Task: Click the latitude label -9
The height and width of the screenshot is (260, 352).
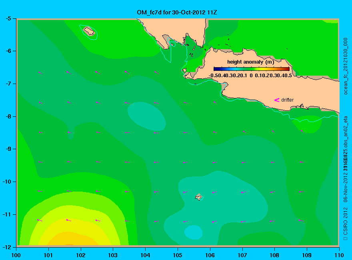Action: click(8, 149)
